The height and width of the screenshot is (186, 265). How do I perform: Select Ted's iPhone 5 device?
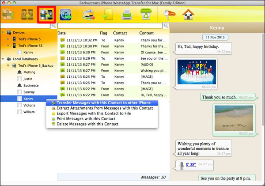coord(30,39)
